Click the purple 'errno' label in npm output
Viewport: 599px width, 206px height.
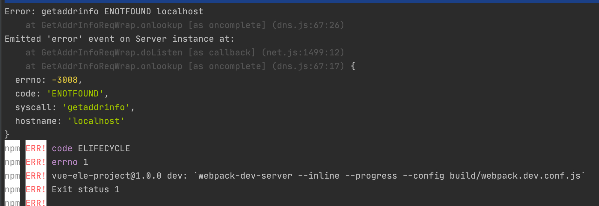(x=64, y=162)
